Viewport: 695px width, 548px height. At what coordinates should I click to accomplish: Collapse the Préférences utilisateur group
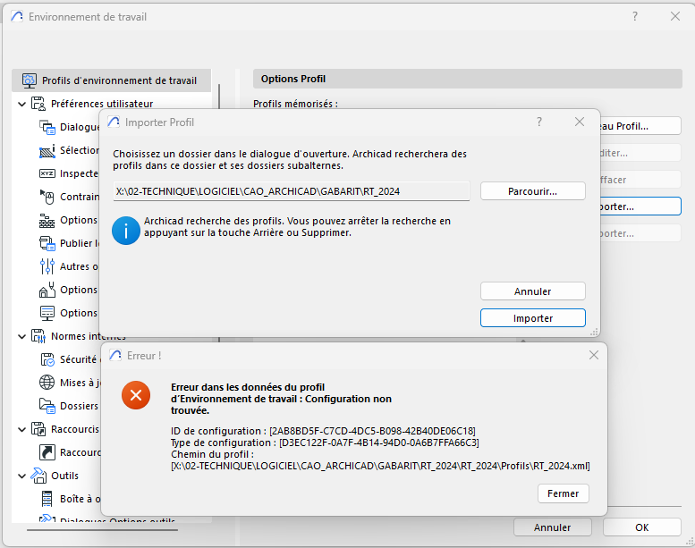(21, 104)
